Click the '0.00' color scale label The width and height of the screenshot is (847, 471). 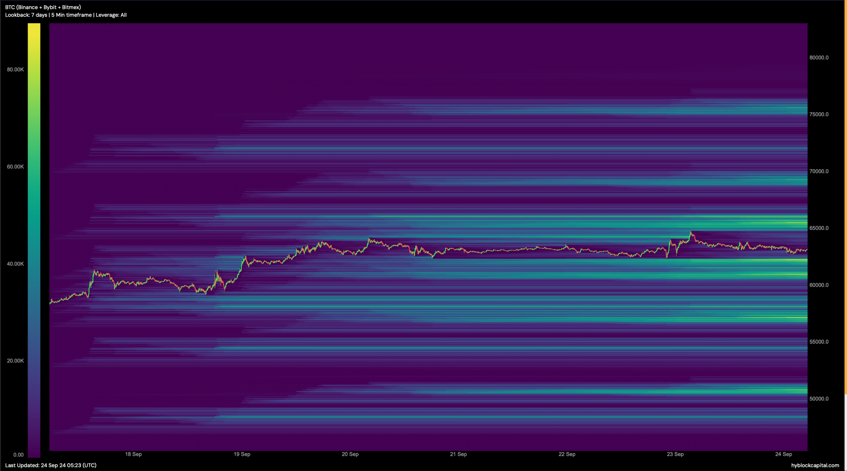click(x=19, y=455)
